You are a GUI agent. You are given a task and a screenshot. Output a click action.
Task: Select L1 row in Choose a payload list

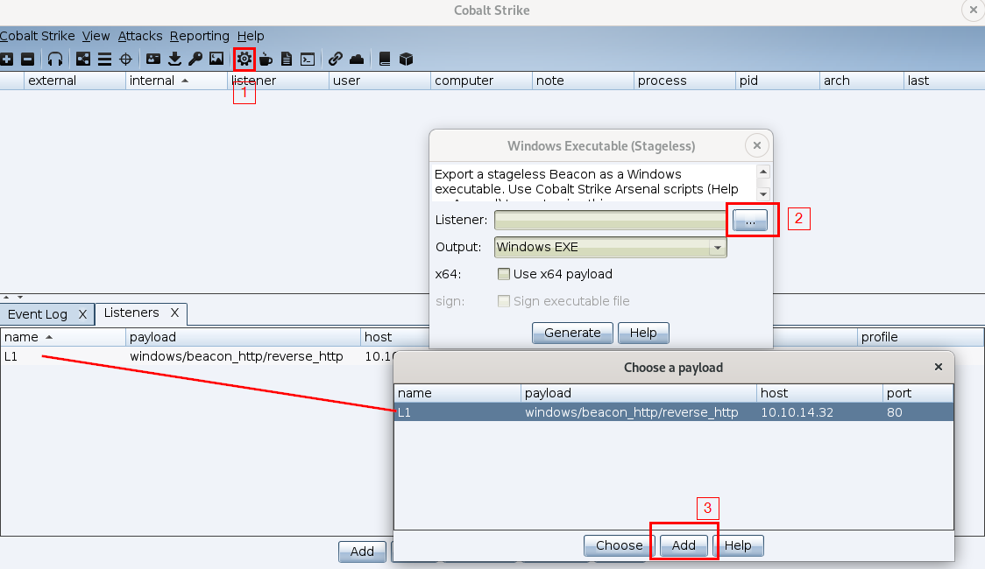click(x=673, y=412)
